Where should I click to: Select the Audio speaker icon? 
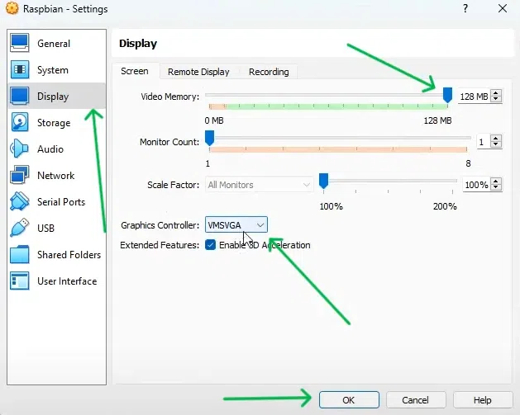(x=21, y=149)
